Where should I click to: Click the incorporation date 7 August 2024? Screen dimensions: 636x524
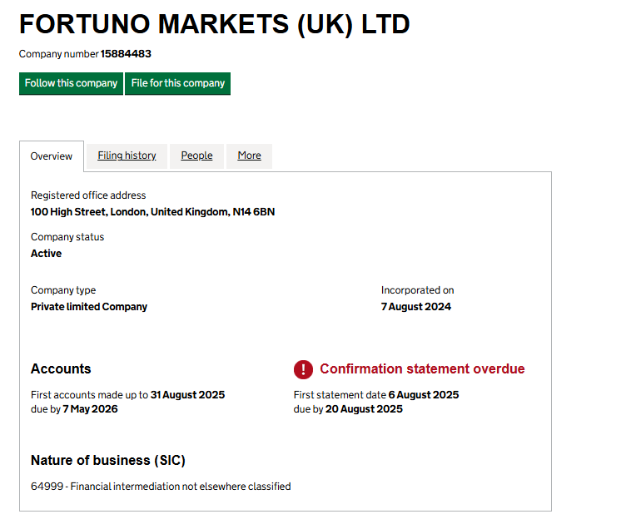[x=416, y=307]
